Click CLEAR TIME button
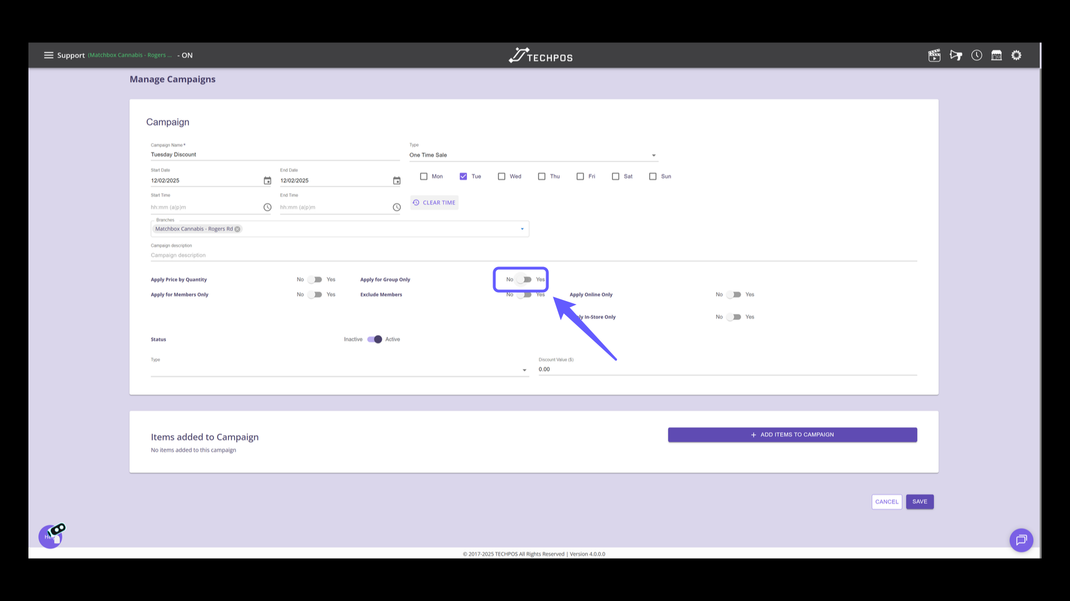This screenshot has width=1070, height=601. click(x=434, y=202)
